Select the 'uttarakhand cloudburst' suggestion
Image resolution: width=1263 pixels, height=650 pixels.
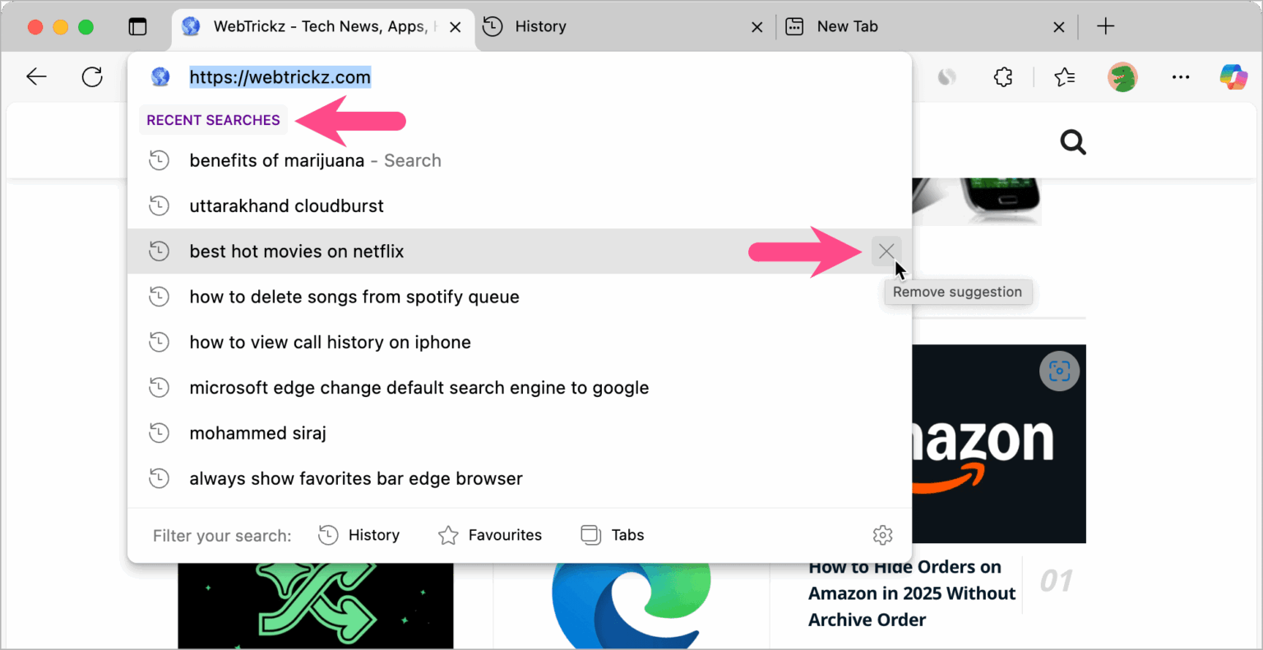pyautogui.click(x=286, y=205)
